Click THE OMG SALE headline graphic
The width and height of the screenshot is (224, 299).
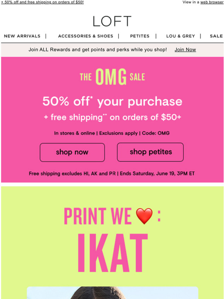coord(112,76)
